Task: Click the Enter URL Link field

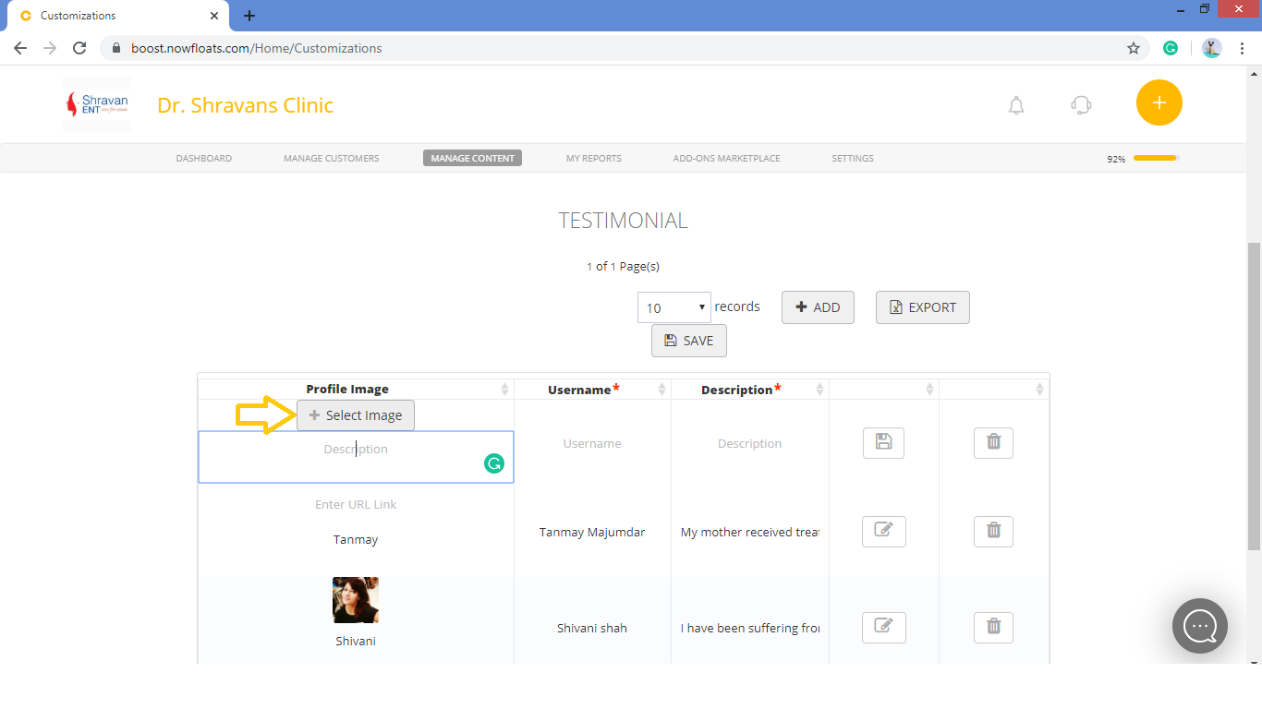Action: click(356, 504)
